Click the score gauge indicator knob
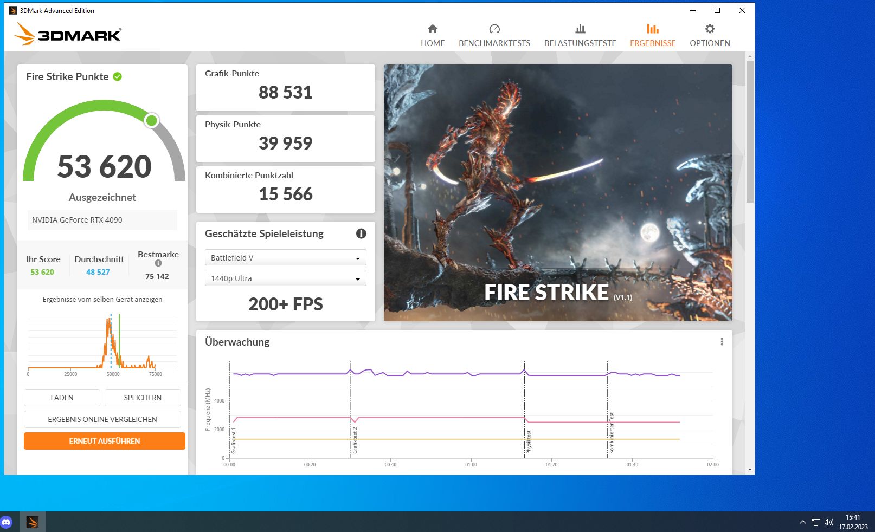 click(x=152, y=120)
